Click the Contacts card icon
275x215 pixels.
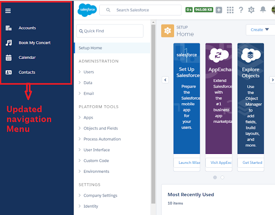click(x=9, y=72)
